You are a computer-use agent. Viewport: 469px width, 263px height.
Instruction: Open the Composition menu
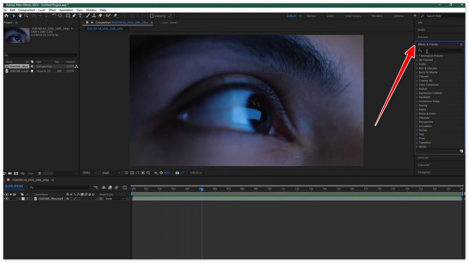coord(26,10)
